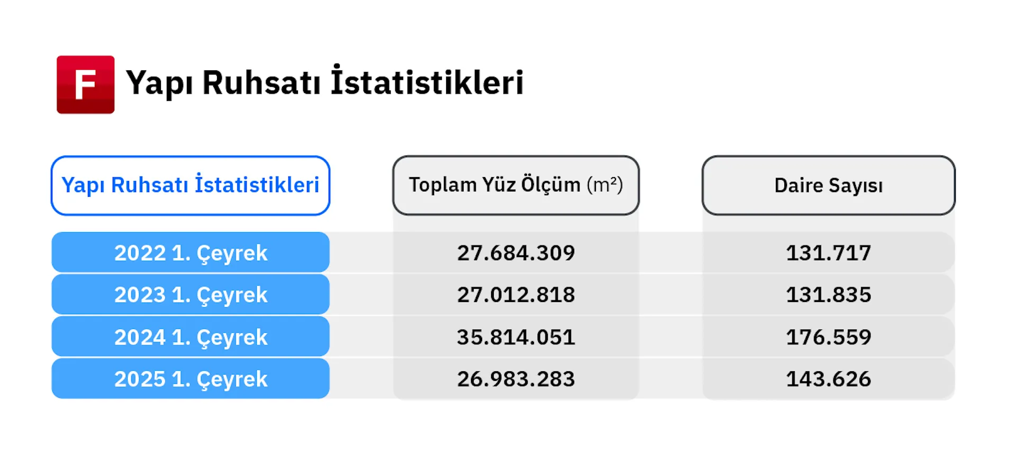This screenshot has width=1032, height=458.
Task: Select the 2025 1. Çeyrek row label
Action: coord(191,379)
